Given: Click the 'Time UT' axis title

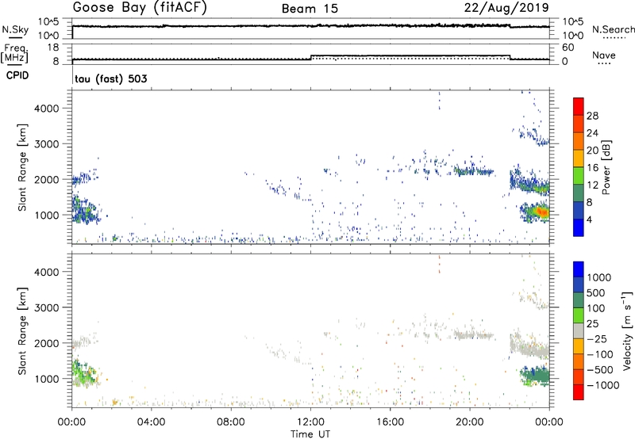Looking at the screenshot, I should coord(310,434).
